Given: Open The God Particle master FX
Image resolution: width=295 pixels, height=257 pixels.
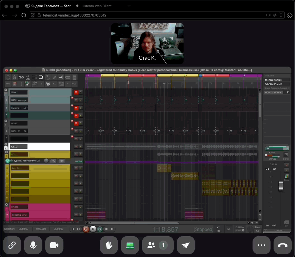Looking at the screenshot, I should click(273, 80).
